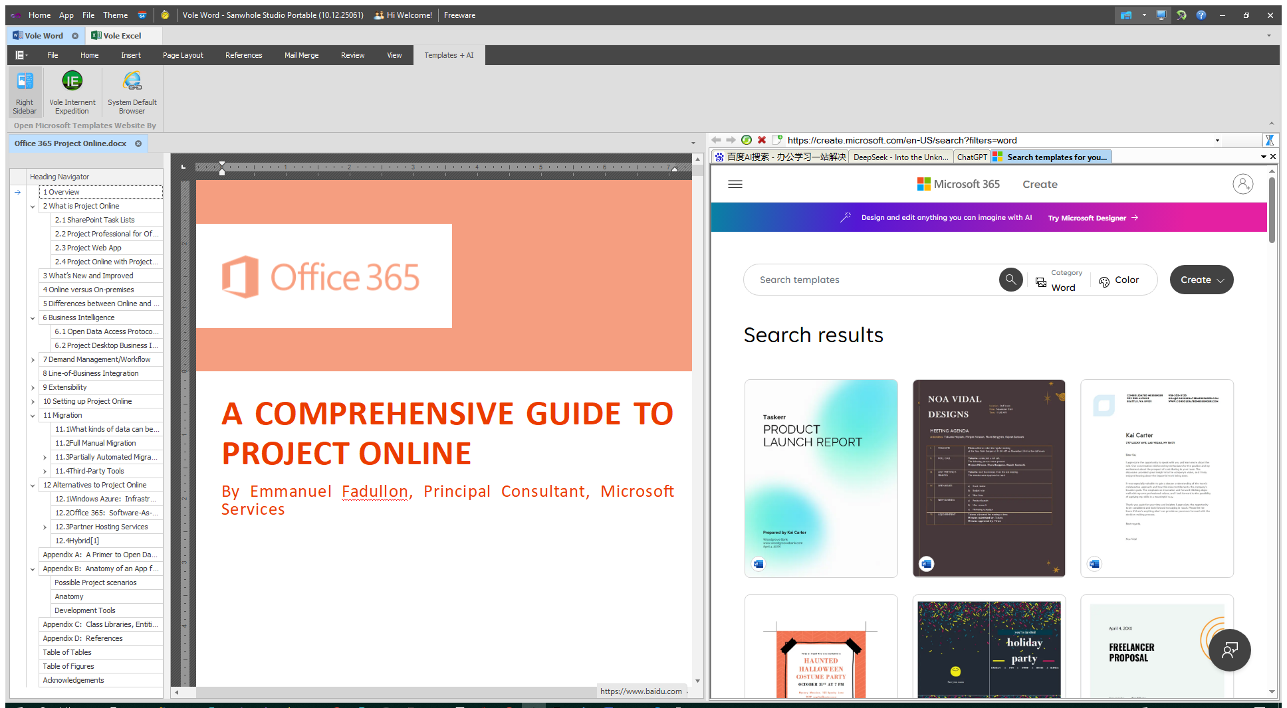The height and width of the screenshot is (708, 1287).
Task: Collapse the What is Project Online node
Action: (33, 207)
